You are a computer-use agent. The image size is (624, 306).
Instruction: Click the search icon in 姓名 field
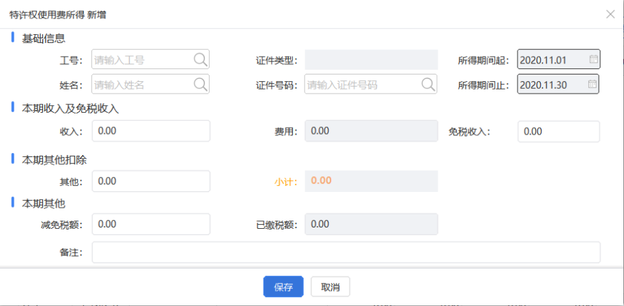coord(201,85)
